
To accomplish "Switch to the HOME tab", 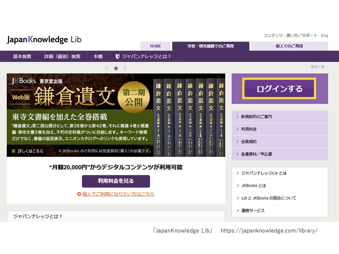I will pyautogui.click(x=155, y=46).
